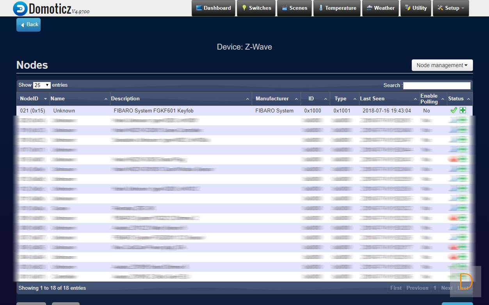Sort nodes by NodeID column
This screenshot has width=489, height=305.
(x=33, y=99)
